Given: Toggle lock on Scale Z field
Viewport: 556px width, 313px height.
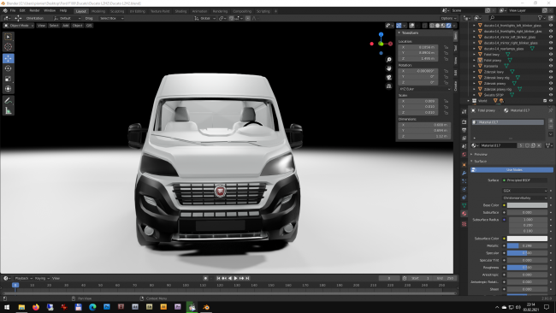Looking at the screenshot, I should pyautogui.click(x=446, y=112).
